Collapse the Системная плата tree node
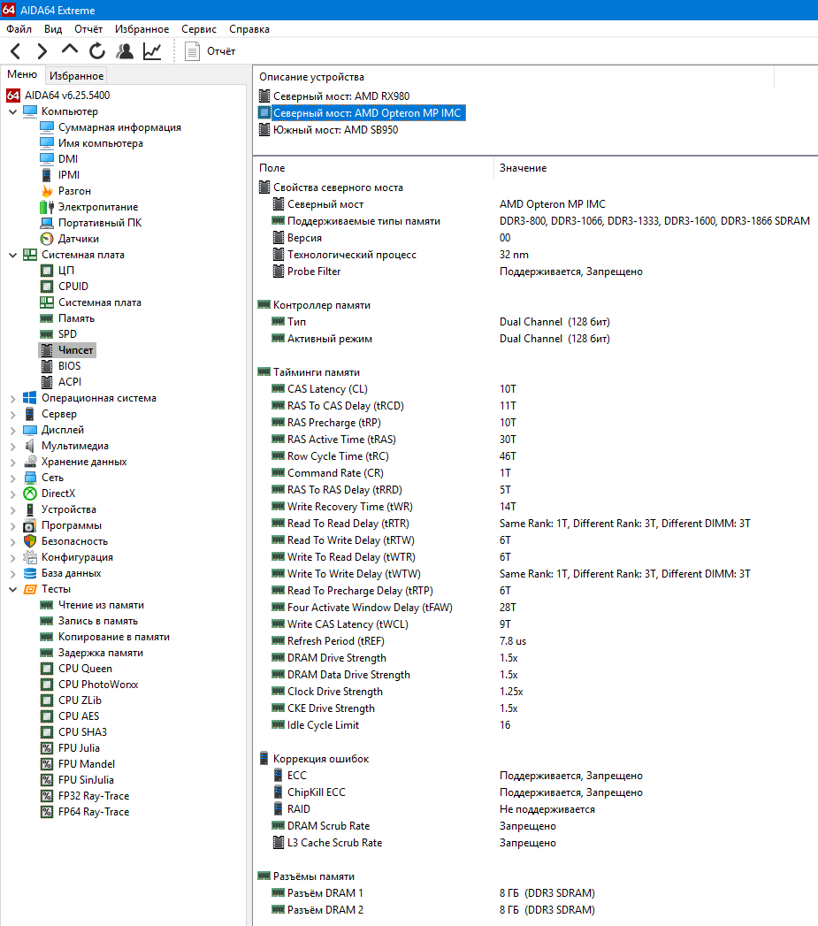 pos(12,255)
